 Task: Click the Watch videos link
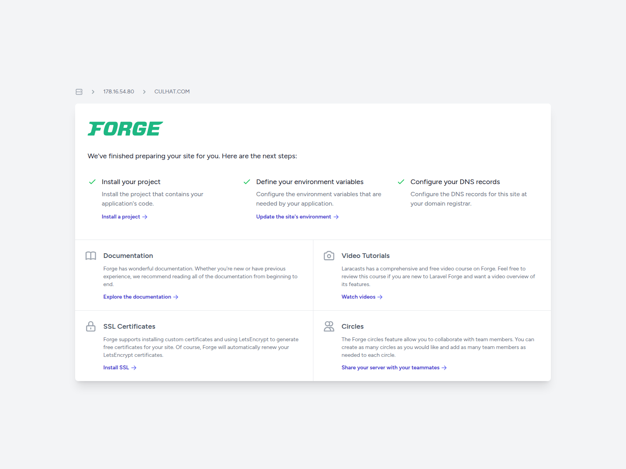362,297
